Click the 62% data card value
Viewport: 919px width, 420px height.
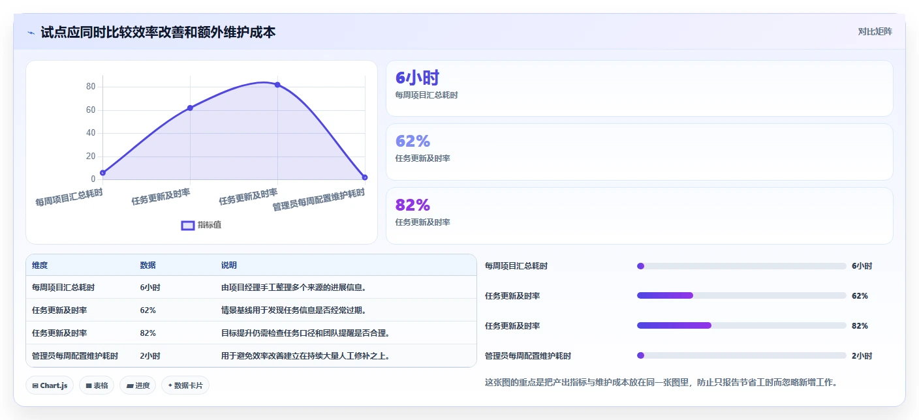413,141
